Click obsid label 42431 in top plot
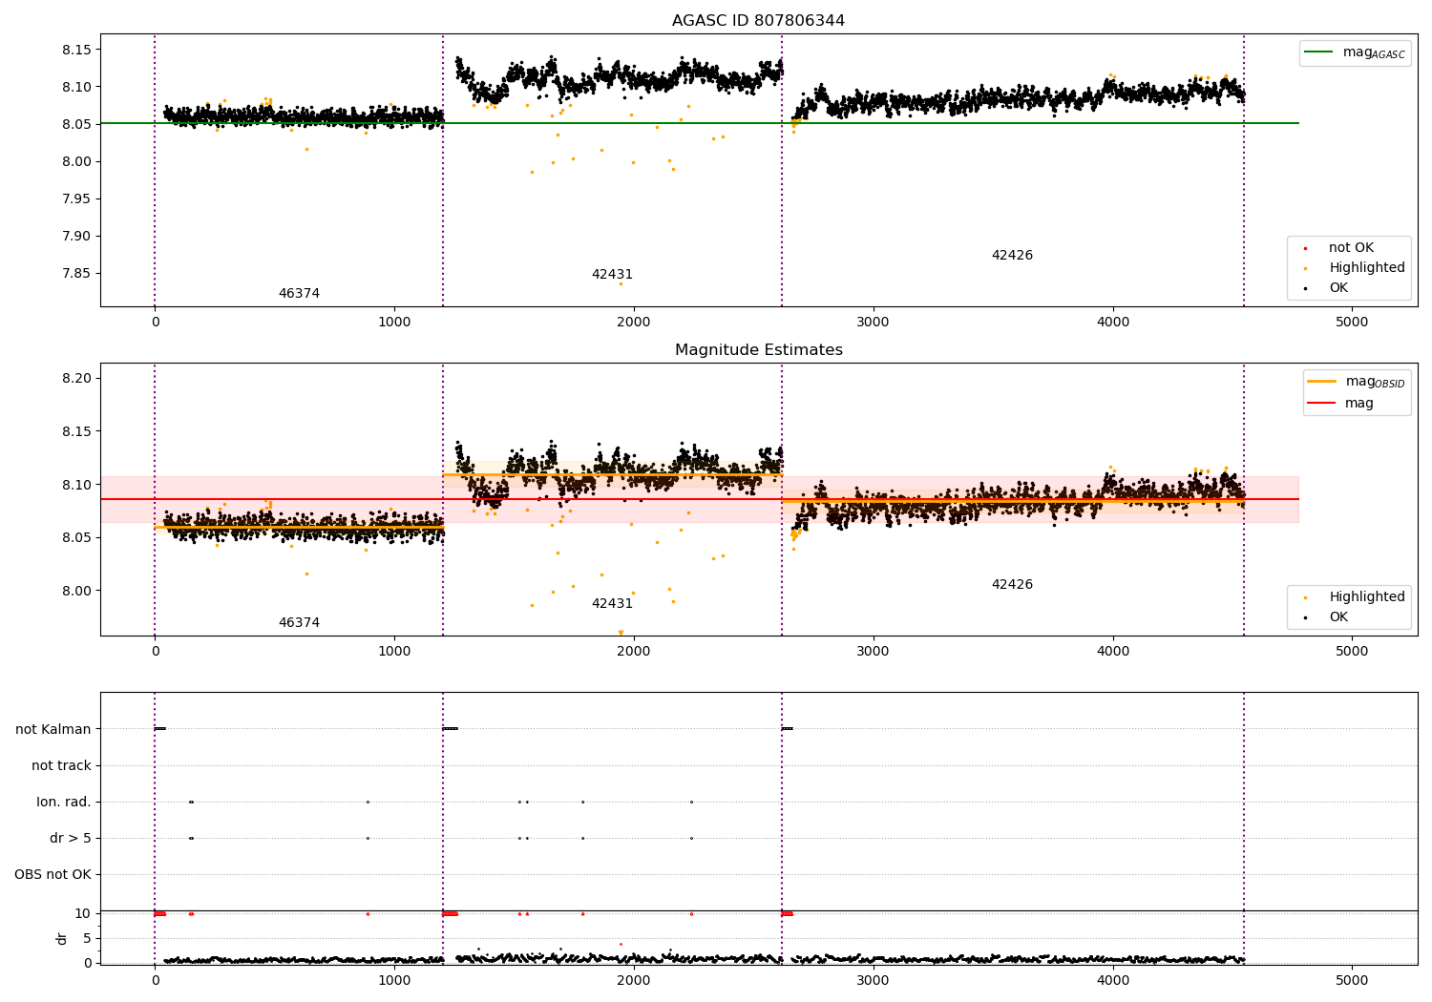This screenshot has height=1002, width=1432. click(612, 275)
